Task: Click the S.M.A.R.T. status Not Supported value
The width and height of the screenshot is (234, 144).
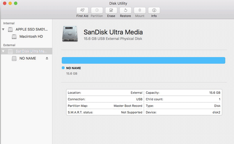Action: tap(132, 113)
